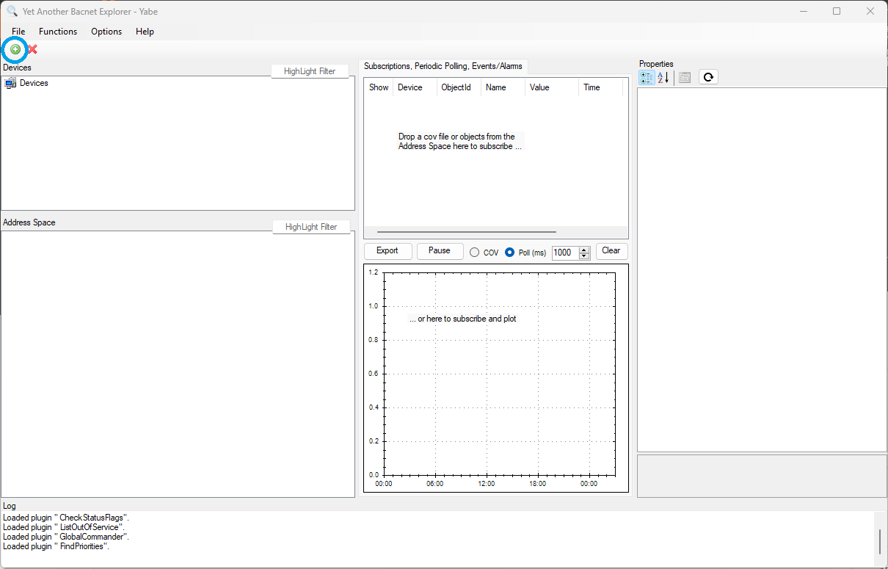This screenshot has width=888, height=569.
Task: Select the Devices root node icon
Action: (10, 84)
